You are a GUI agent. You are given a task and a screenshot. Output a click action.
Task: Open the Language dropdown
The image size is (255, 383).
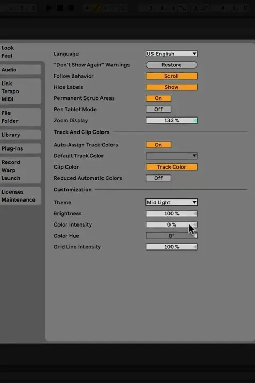click(x=172, y=54)
